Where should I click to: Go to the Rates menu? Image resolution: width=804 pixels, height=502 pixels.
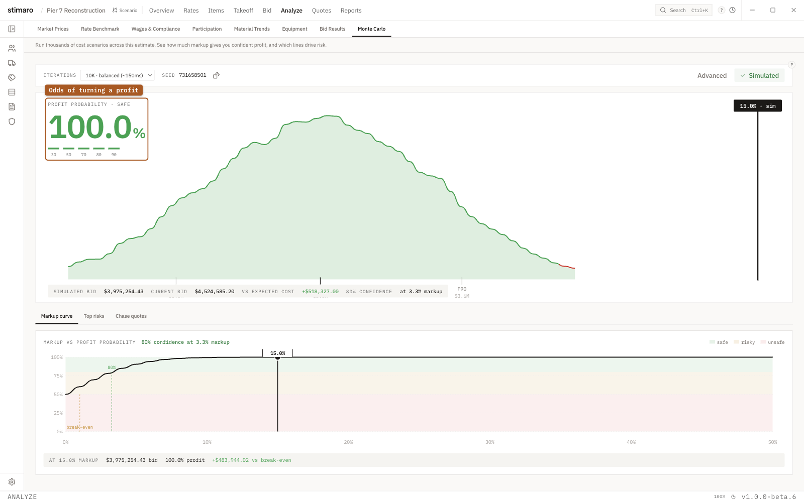pyautogui.click(x=191, y=11)
